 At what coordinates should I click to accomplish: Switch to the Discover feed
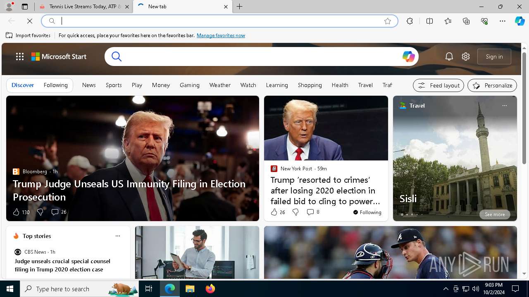(x=23, y=85)
